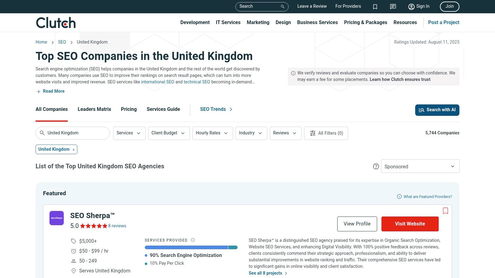Open the Marketing menu in the navigation

click(x=258, y=22)
